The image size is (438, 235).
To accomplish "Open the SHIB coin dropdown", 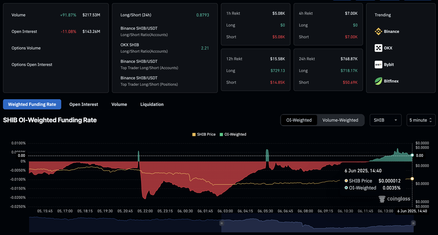I will [x=385, y=120].
